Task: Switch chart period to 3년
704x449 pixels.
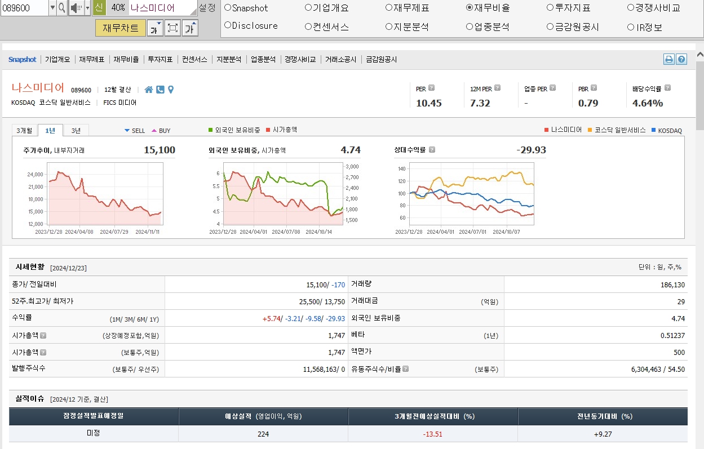Action: pos(76,130)
